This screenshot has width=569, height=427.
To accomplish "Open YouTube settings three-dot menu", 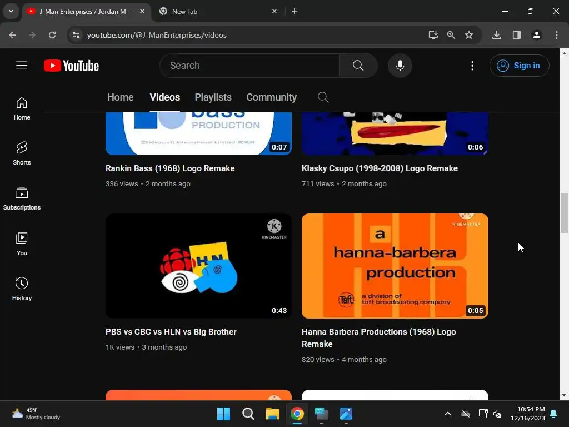I will click(x=472, y=66).
